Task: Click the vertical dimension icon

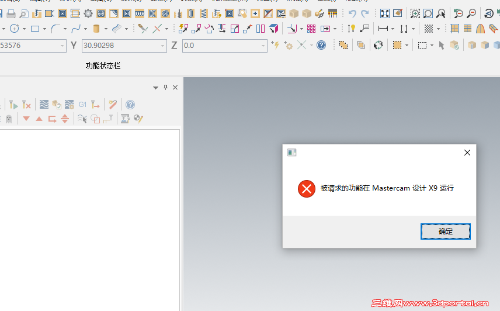Action: [404, 29]
